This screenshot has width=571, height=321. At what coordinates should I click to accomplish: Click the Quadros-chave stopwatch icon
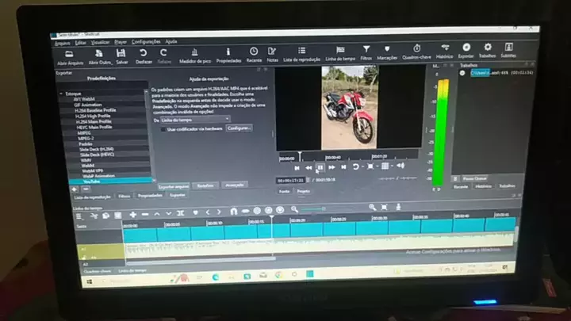[x=417, y=49]
